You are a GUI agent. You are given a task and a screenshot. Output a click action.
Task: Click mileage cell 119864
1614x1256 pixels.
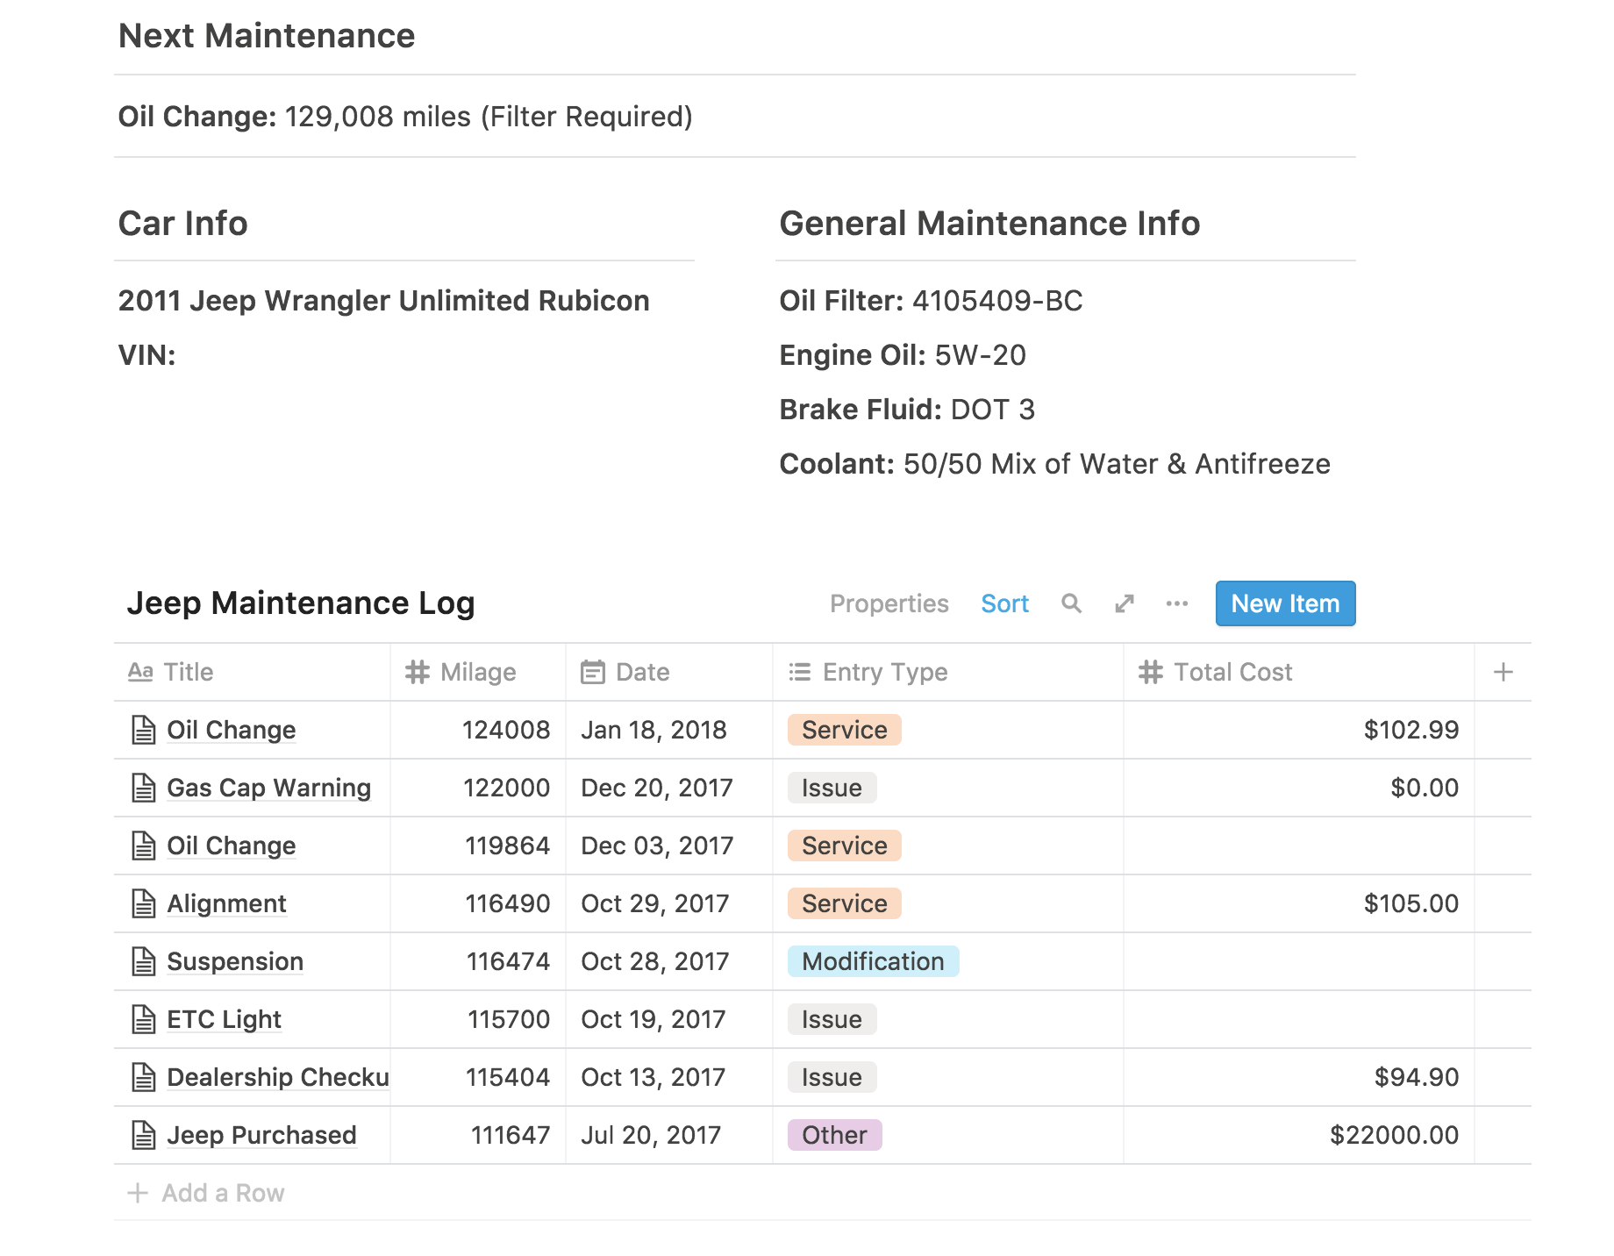tap(478, 846)
